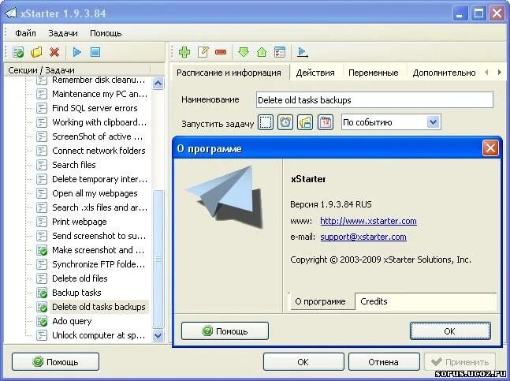Open the Файл menu
Image resolution: width=510 pixels, height=381 pixels.
click(x=25, y=33)
